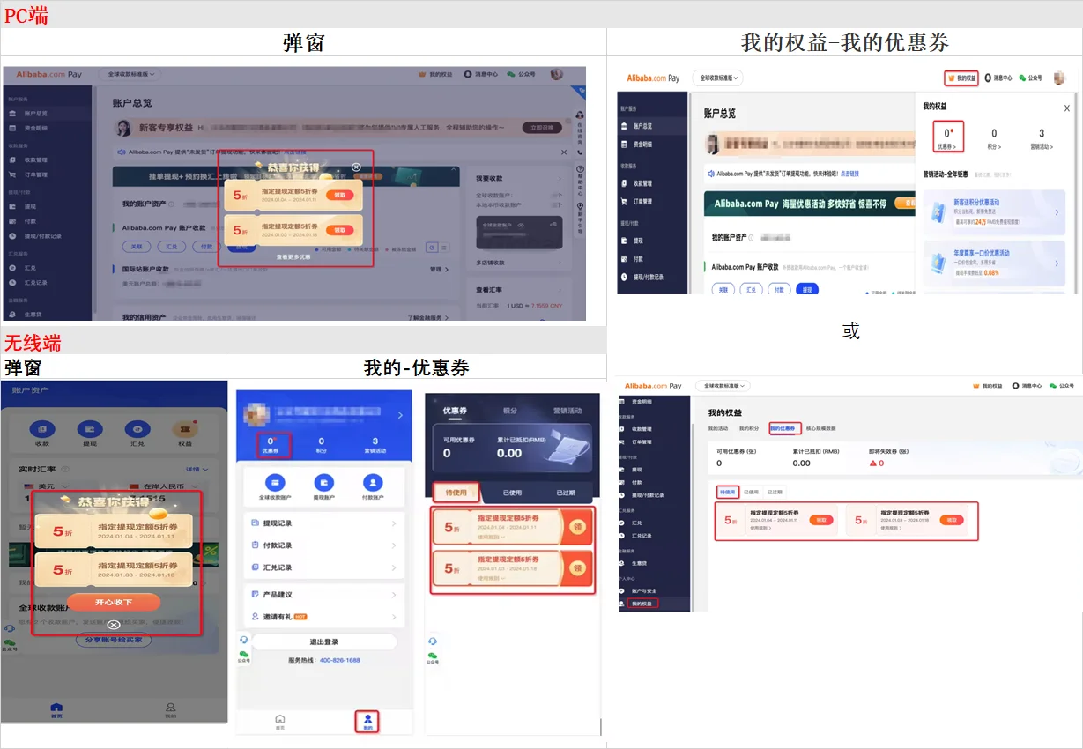Open 帮助中心 on PC floating sidebar
This screenshot has width=1083, height=749.
[x=580, y=179]
